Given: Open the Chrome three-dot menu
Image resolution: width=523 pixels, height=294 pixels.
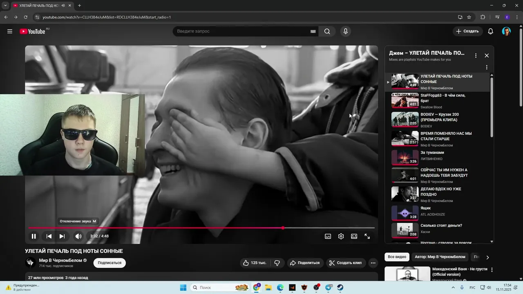Looking at the screenshot, I should click(517, 17).
